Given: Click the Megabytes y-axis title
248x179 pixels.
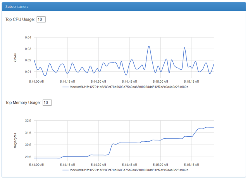Looking at the screenshot, I should point(15,141).
